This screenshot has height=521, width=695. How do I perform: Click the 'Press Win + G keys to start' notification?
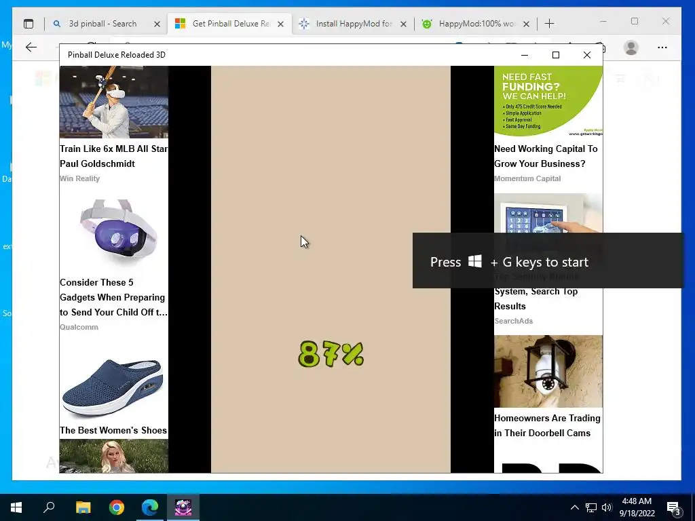pyautogui.click(x=548, y=260)
